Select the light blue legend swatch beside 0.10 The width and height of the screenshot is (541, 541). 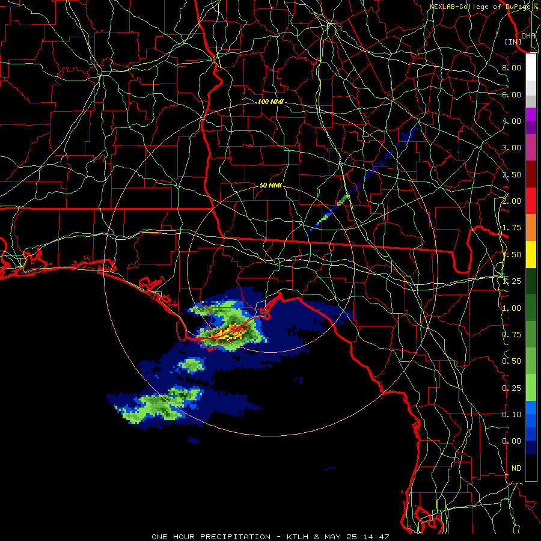[531, 408]
